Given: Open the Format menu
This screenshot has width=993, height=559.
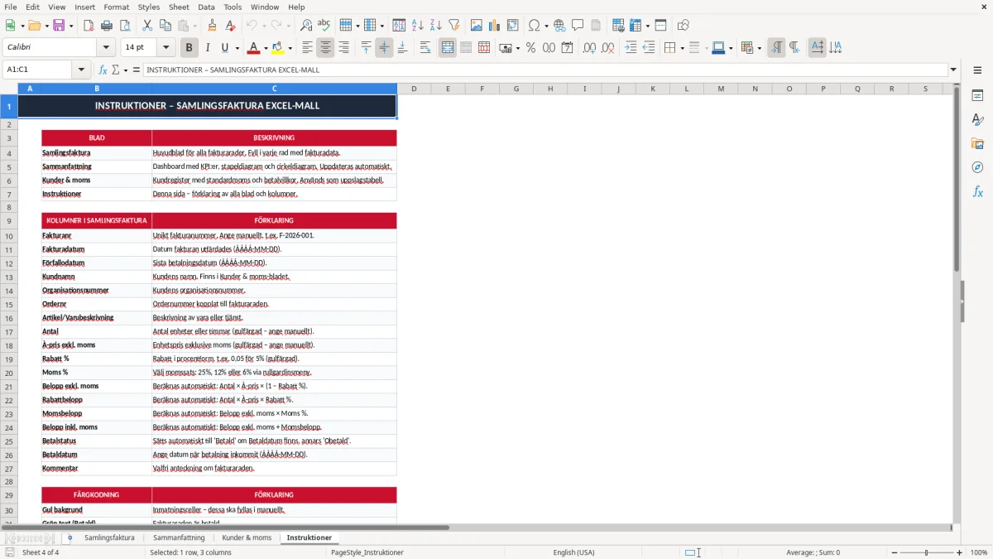Looking at the screenshot, I should [117, 7].
